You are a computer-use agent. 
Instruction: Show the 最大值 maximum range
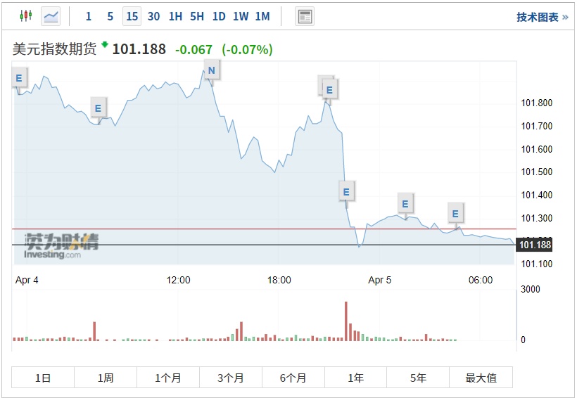(481, 378)
